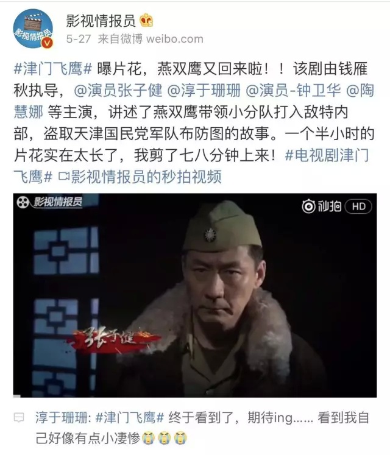The height and width of the screenshot is (455, 390).
Task: Open the #津门飞鹰# hashtag inside the comment
Action: pyautogui.click(x=130, y=418)
